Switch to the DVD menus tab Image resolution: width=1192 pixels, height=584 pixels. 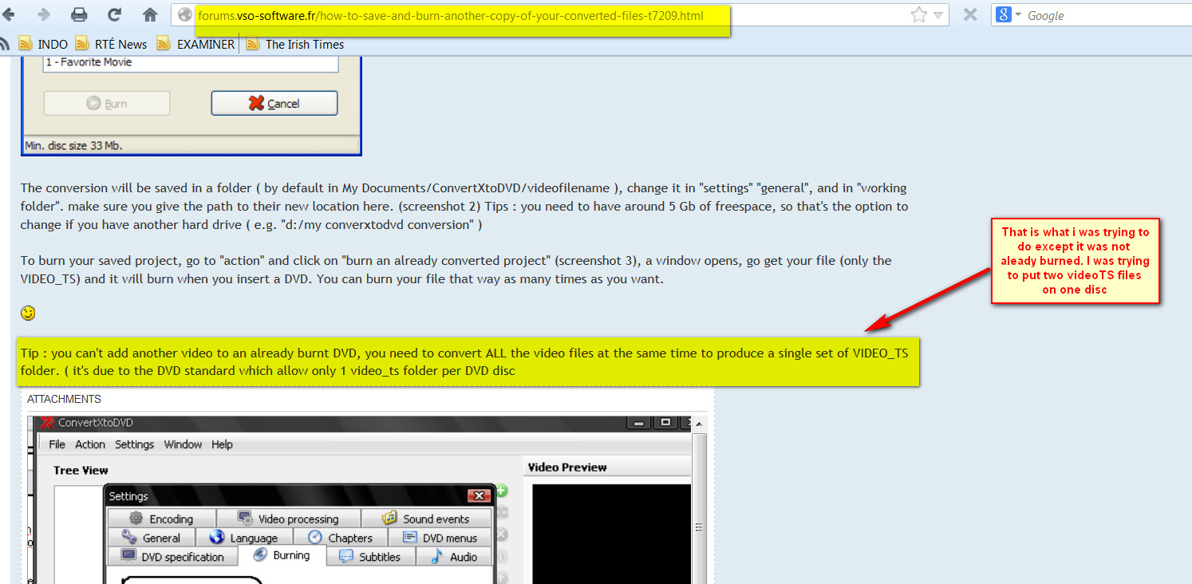440,538
